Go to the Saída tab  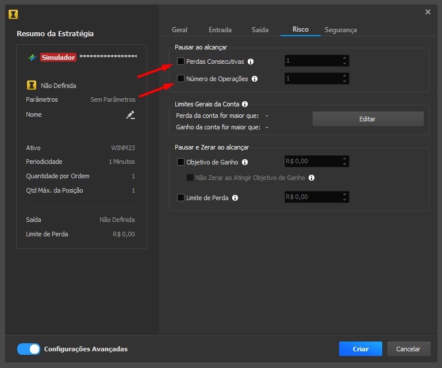(260, 30)
